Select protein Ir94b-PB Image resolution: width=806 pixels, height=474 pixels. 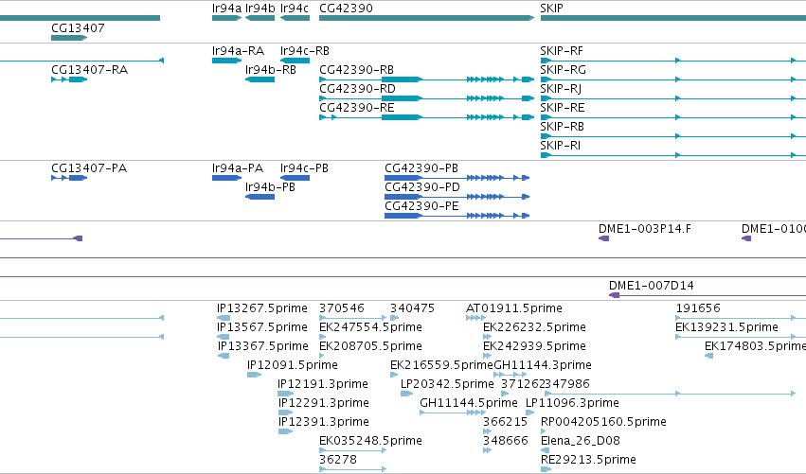(x=260, y=197)
